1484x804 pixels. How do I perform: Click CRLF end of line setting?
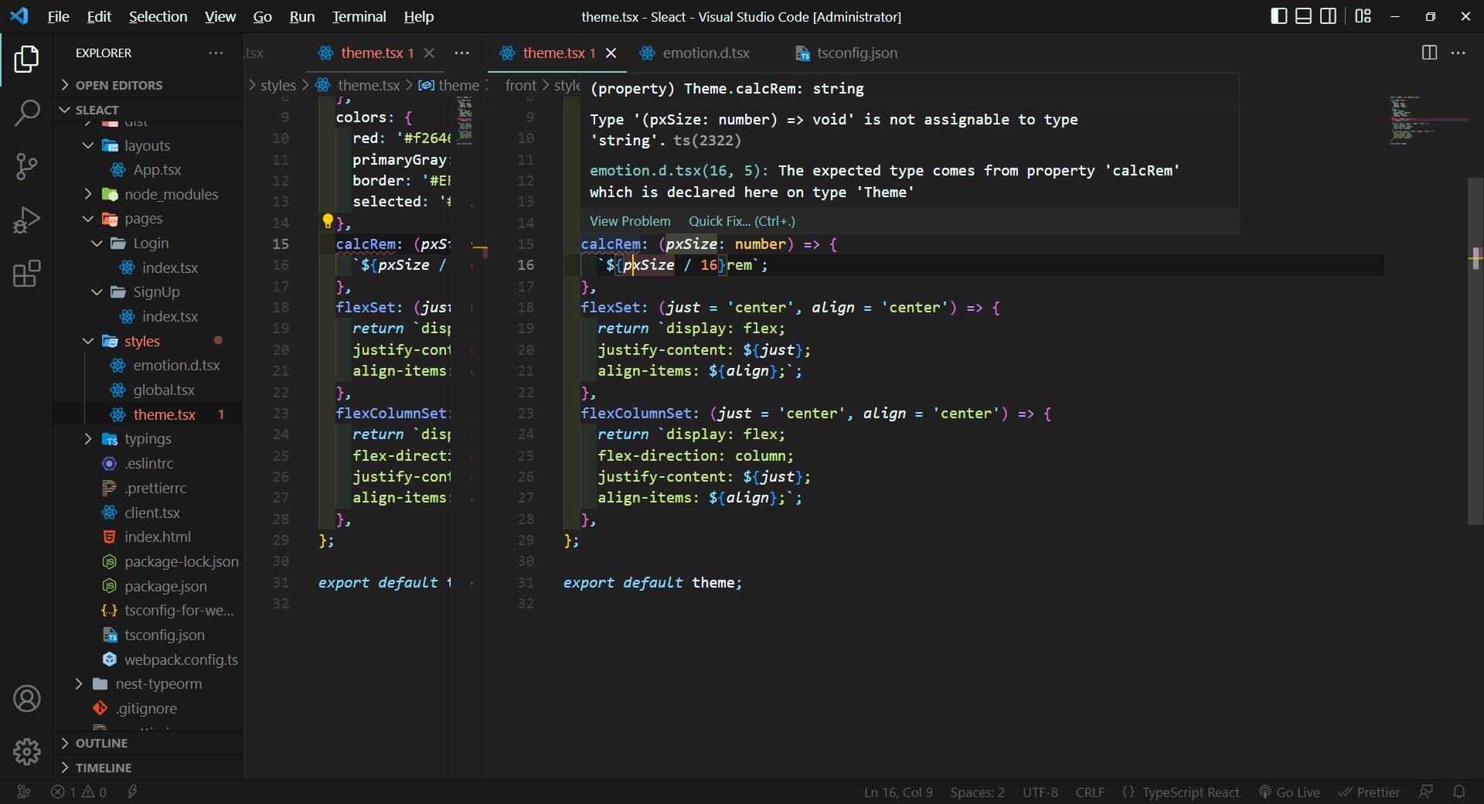coord(1090,792)
